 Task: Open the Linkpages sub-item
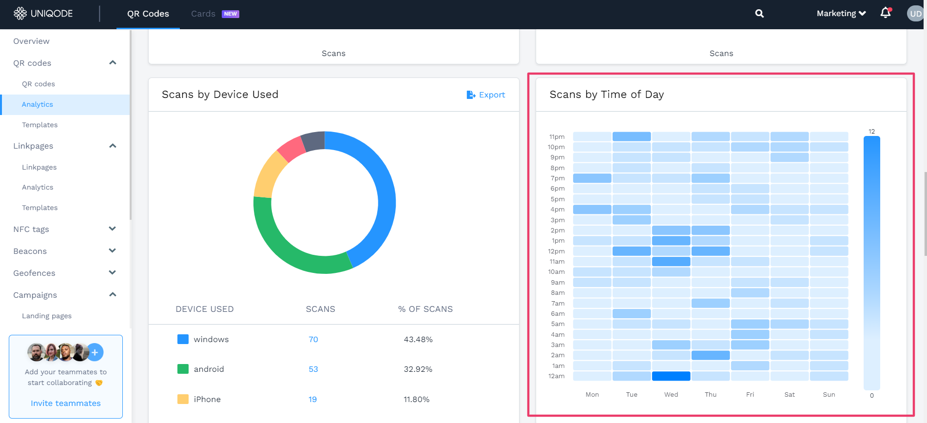click(39, 167)
